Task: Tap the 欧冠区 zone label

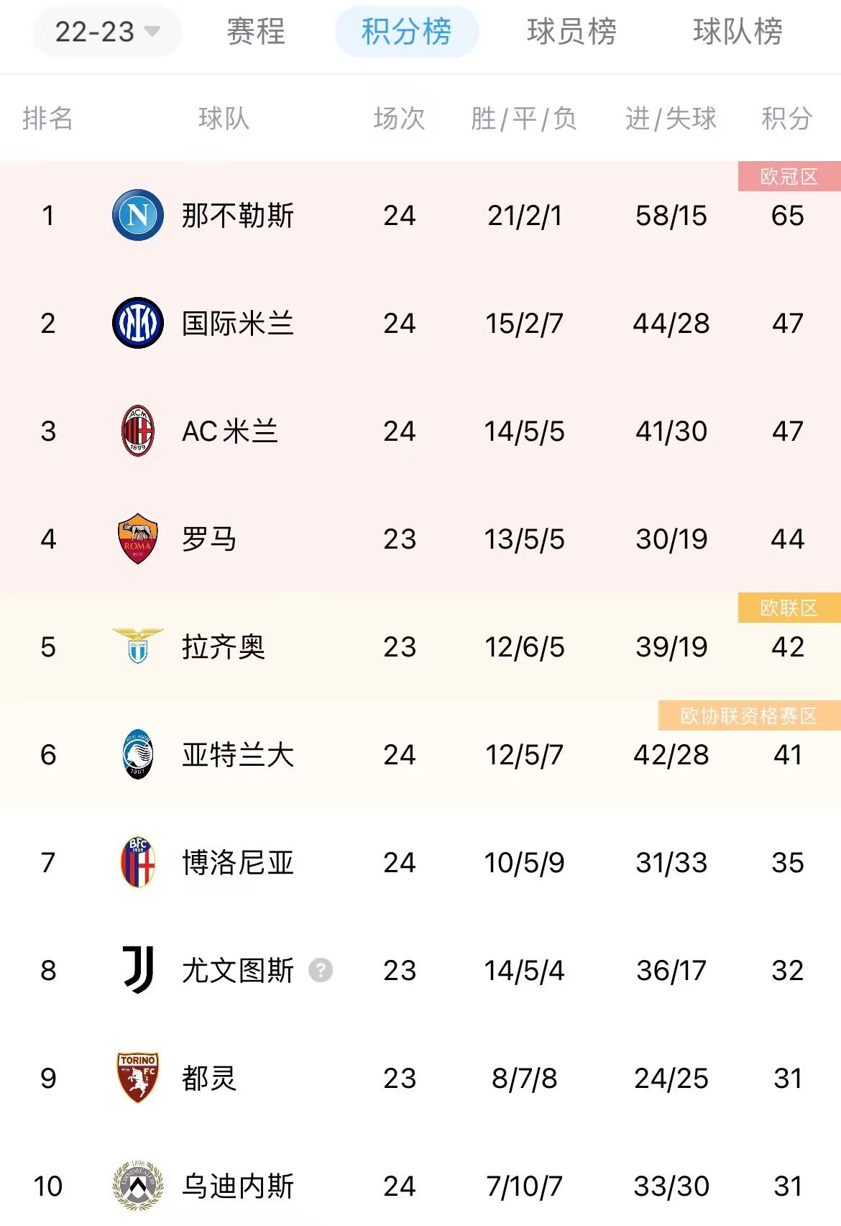Action: [x=789, y=176]
